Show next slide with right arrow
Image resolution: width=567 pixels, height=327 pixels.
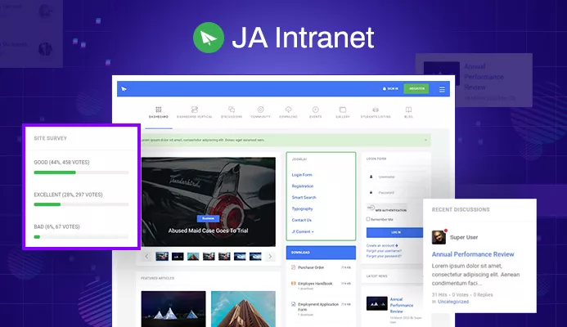[x=270, y=257]
